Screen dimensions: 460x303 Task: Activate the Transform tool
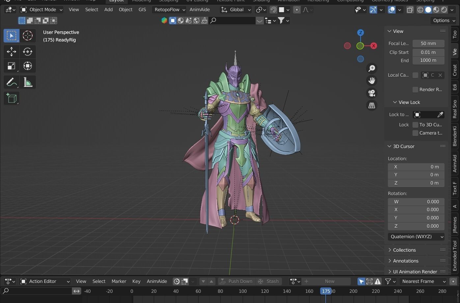point(28,66)
